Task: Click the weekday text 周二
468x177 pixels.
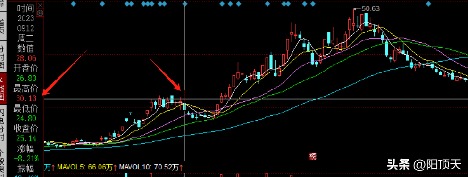Action: (x=26, y=38)
